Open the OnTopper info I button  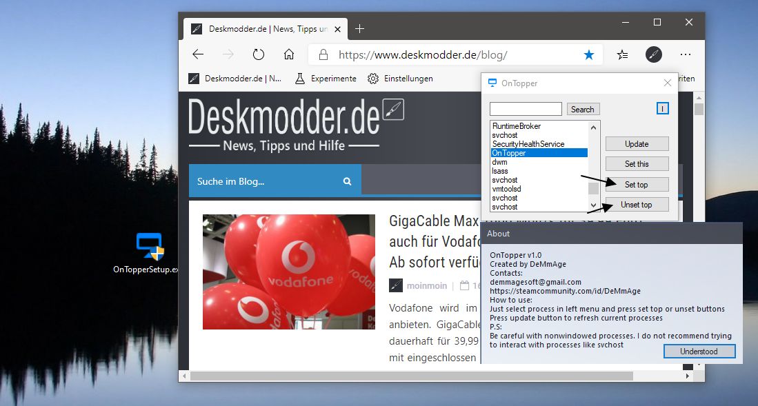point(663,108)
